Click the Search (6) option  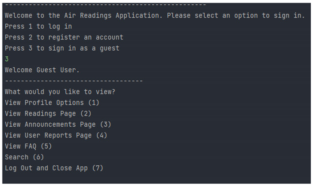25,157
